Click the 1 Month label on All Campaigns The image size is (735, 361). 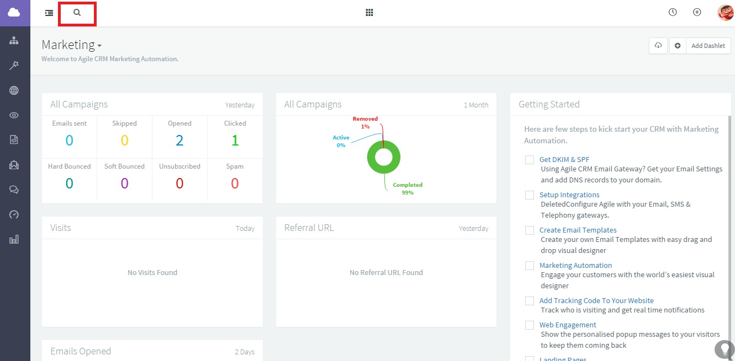pos(476,105)
